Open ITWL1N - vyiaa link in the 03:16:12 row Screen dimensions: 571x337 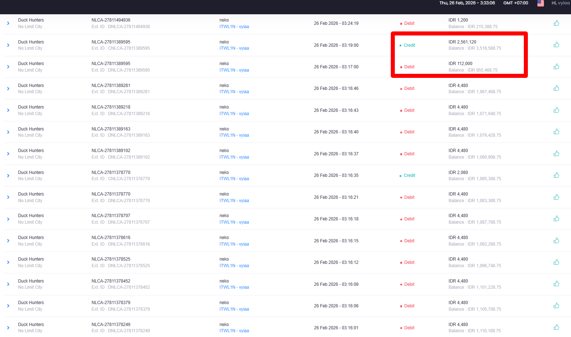[234, 266]
